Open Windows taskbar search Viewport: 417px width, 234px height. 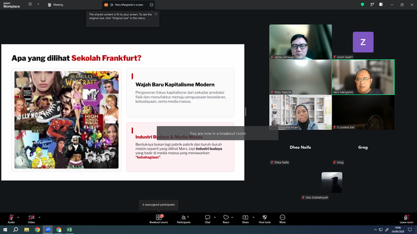[x=16, y=229]
